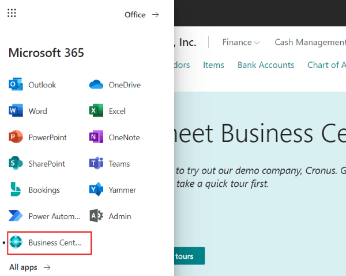Click the arrow beside All apps

47,267
